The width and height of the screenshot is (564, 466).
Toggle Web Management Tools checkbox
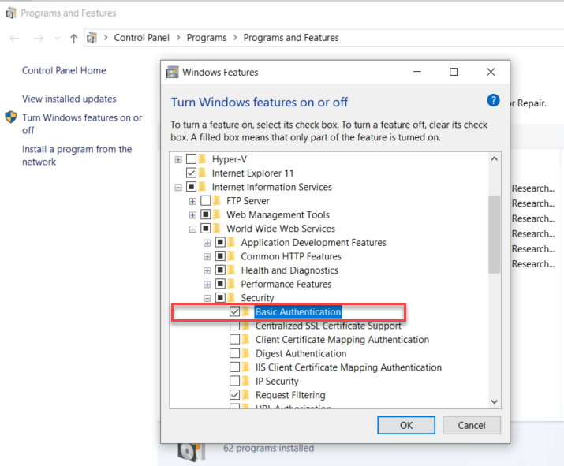click(206, 214)
